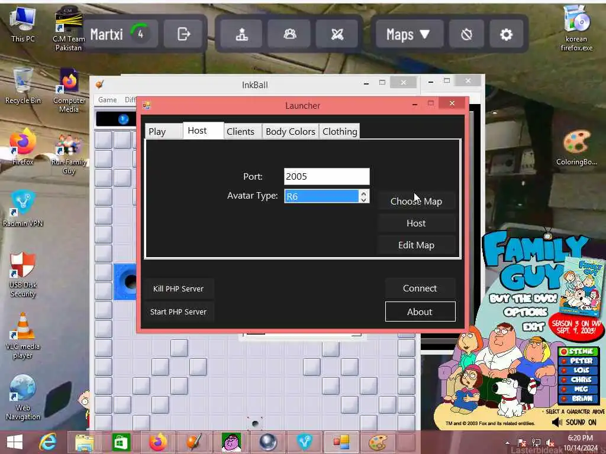
Task: Open Internet Explorer from taskbar
Action: tap(48, 442)
